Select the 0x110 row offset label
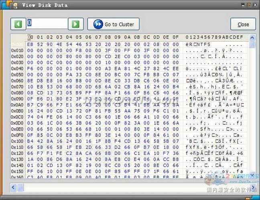The image size is (260, 200). pos(17,147)
